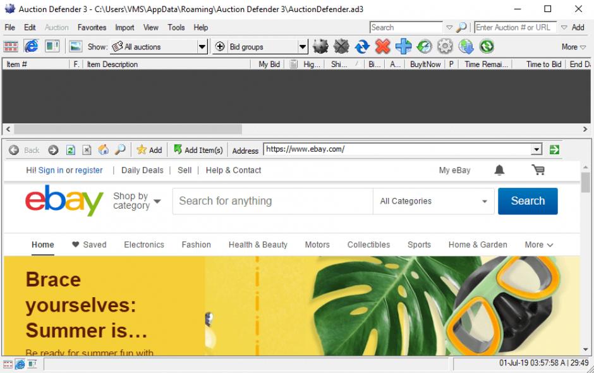Click the green circular refresh icon
Screen dimensions: 594x373
click(x=487, y=47)
